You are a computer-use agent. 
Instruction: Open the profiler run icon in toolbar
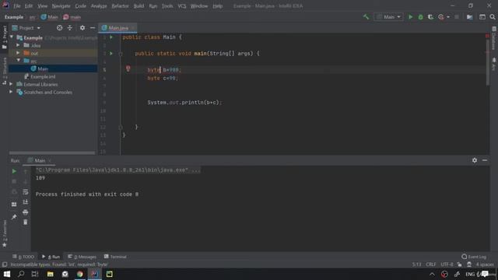[441, 17]
